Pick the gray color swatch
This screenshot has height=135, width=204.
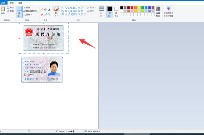(x=125, y=8)
